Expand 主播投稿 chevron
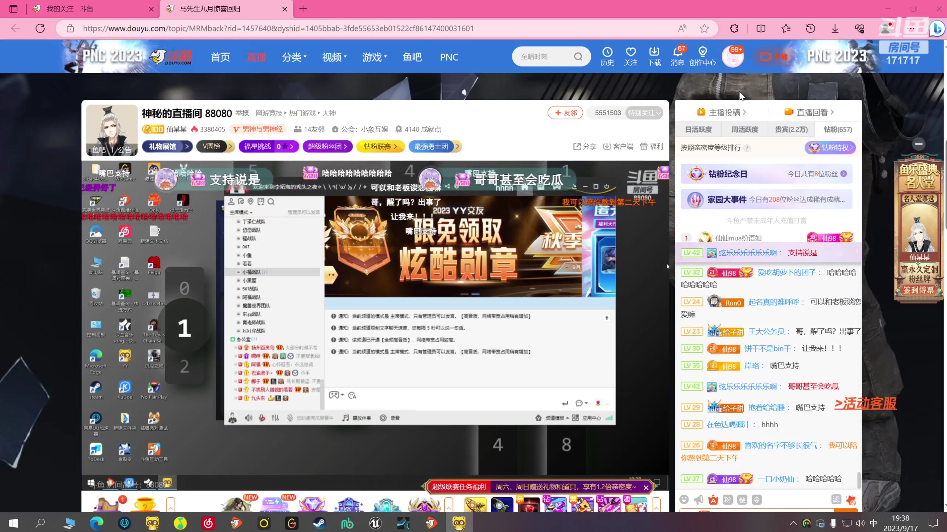Screen dimensions: 947x532 coord(744,112)
